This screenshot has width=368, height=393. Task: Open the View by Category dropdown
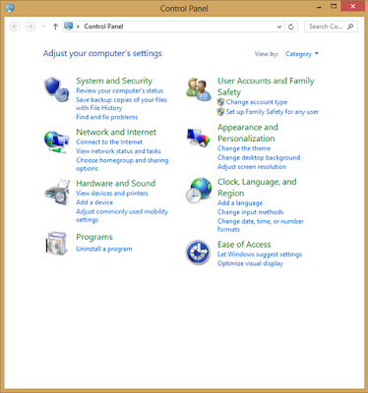coord(302,54)
